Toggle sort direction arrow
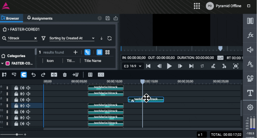This screenshot has width=257, height=138. pyautogui.click(x=102, y=38)
